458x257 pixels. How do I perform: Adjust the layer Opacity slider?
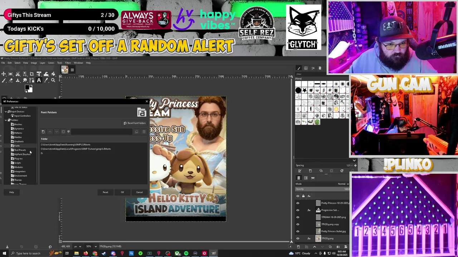tap(322, 189)
